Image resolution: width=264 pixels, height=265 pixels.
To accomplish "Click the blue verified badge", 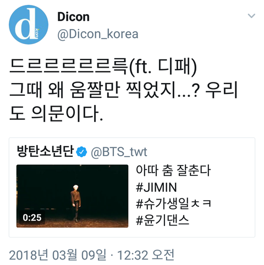I will point(81,152).
